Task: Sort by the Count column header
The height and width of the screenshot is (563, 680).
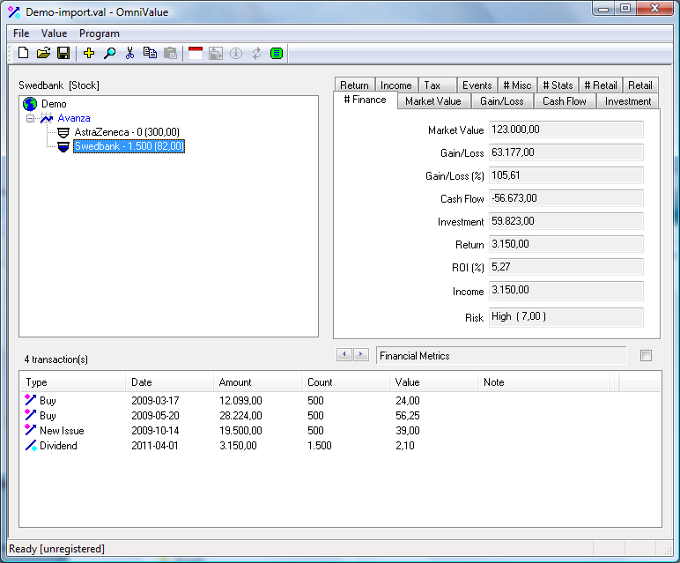Action: pos(345,382)
